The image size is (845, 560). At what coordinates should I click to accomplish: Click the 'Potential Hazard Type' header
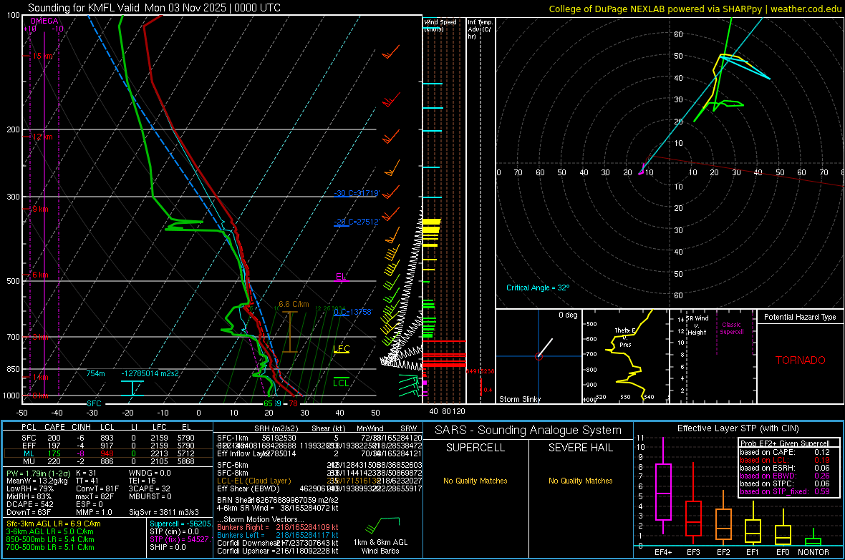(x=801, y=317)
